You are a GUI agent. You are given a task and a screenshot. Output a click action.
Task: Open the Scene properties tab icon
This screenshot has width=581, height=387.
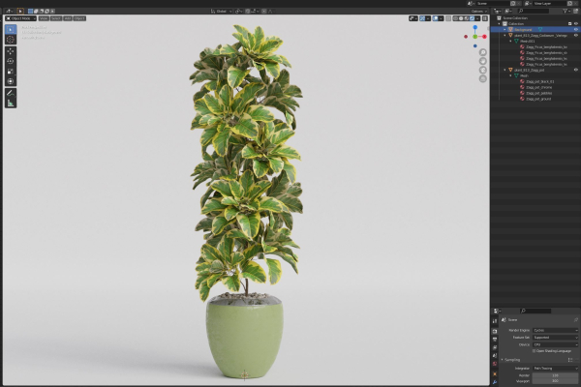click(495, 355)
